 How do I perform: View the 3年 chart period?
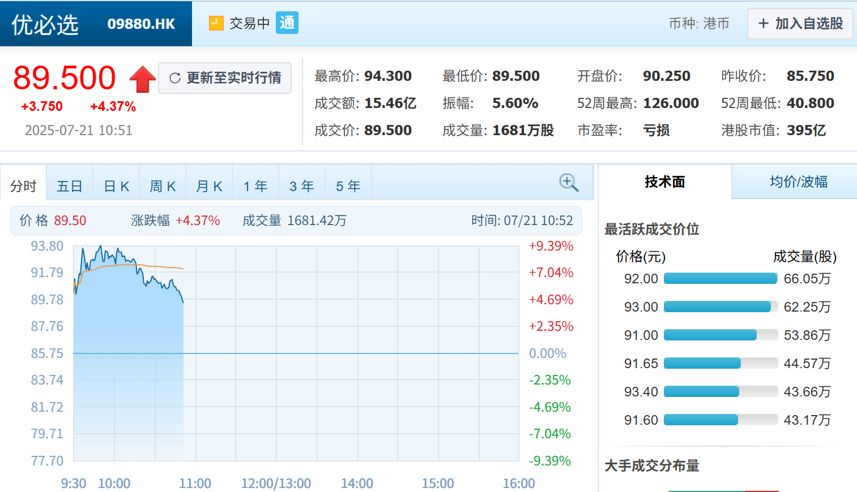click(301, 184)
